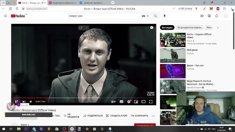The width and height of the screenshot is (235, 132).
Task: Go to YouTube home via logo
Action: (x=18, y=16)
